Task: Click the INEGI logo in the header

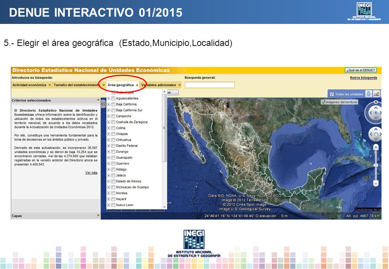Action: (364, 11)
